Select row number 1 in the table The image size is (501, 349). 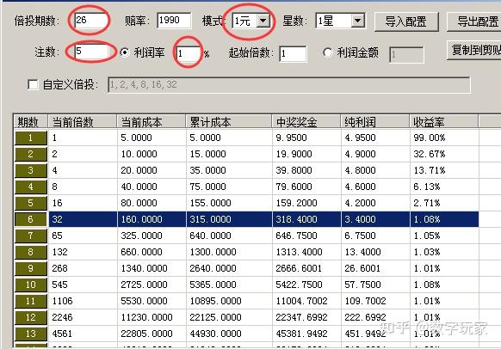31,138
